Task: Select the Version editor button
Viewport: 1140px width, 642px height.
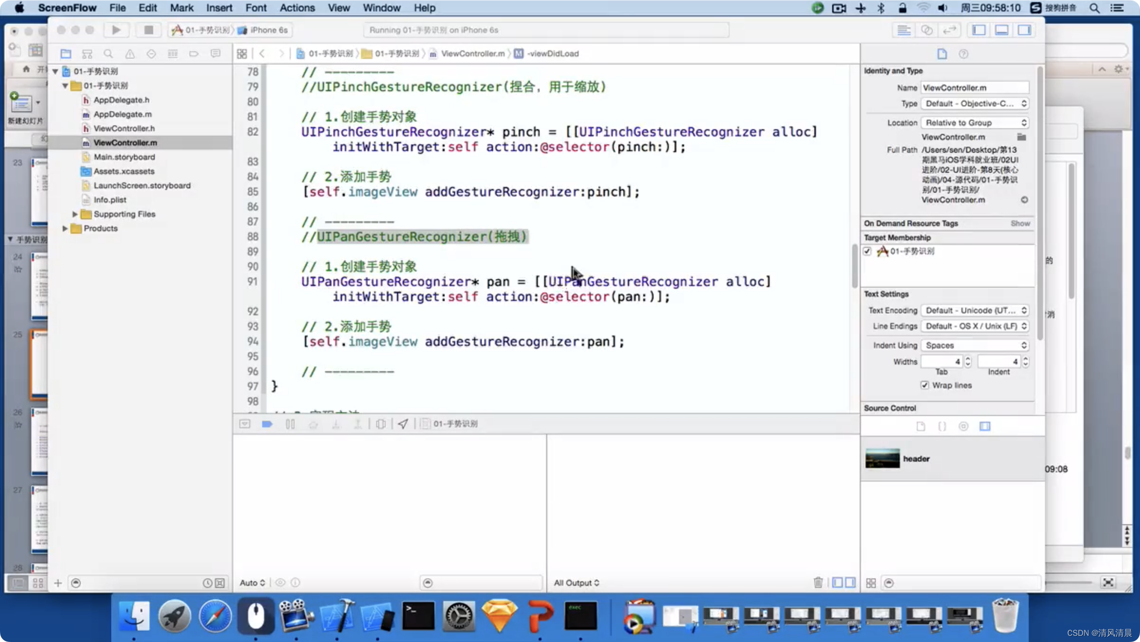Action: pyautogui.click(x=950, y=30)
